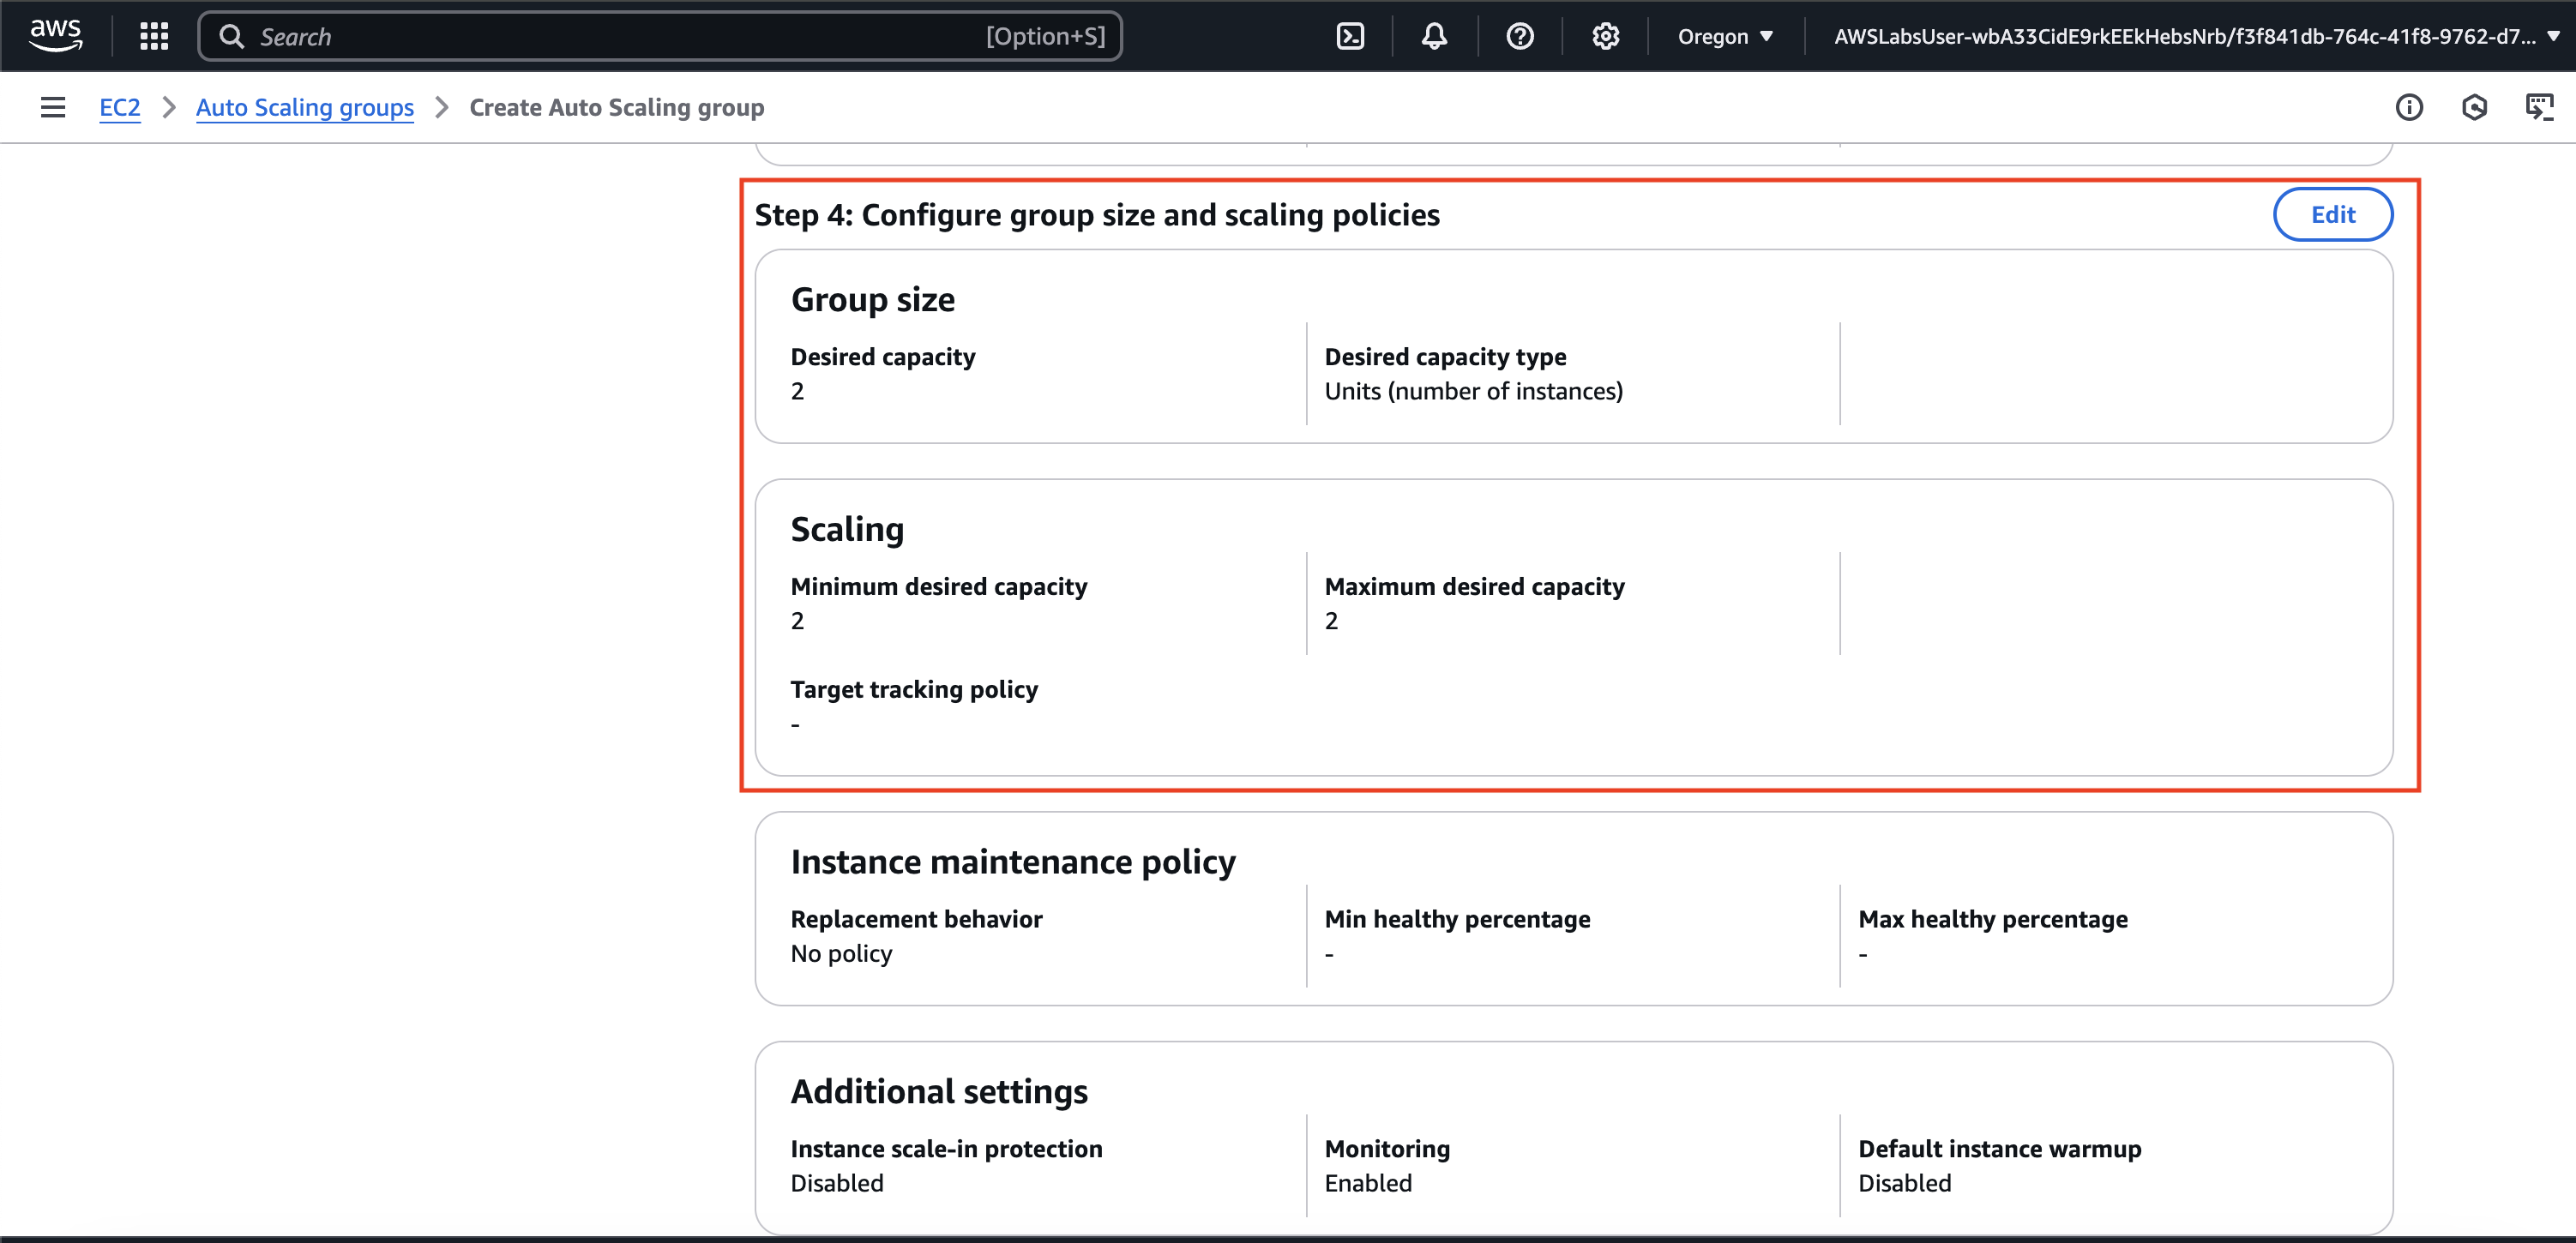Open the tutorials panel icon
The image size is (2576, 1243).
coord(2539,107)
